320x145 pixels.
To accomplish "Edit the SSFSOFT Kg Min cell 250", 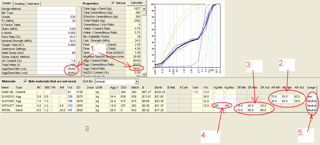I will 218,106.
